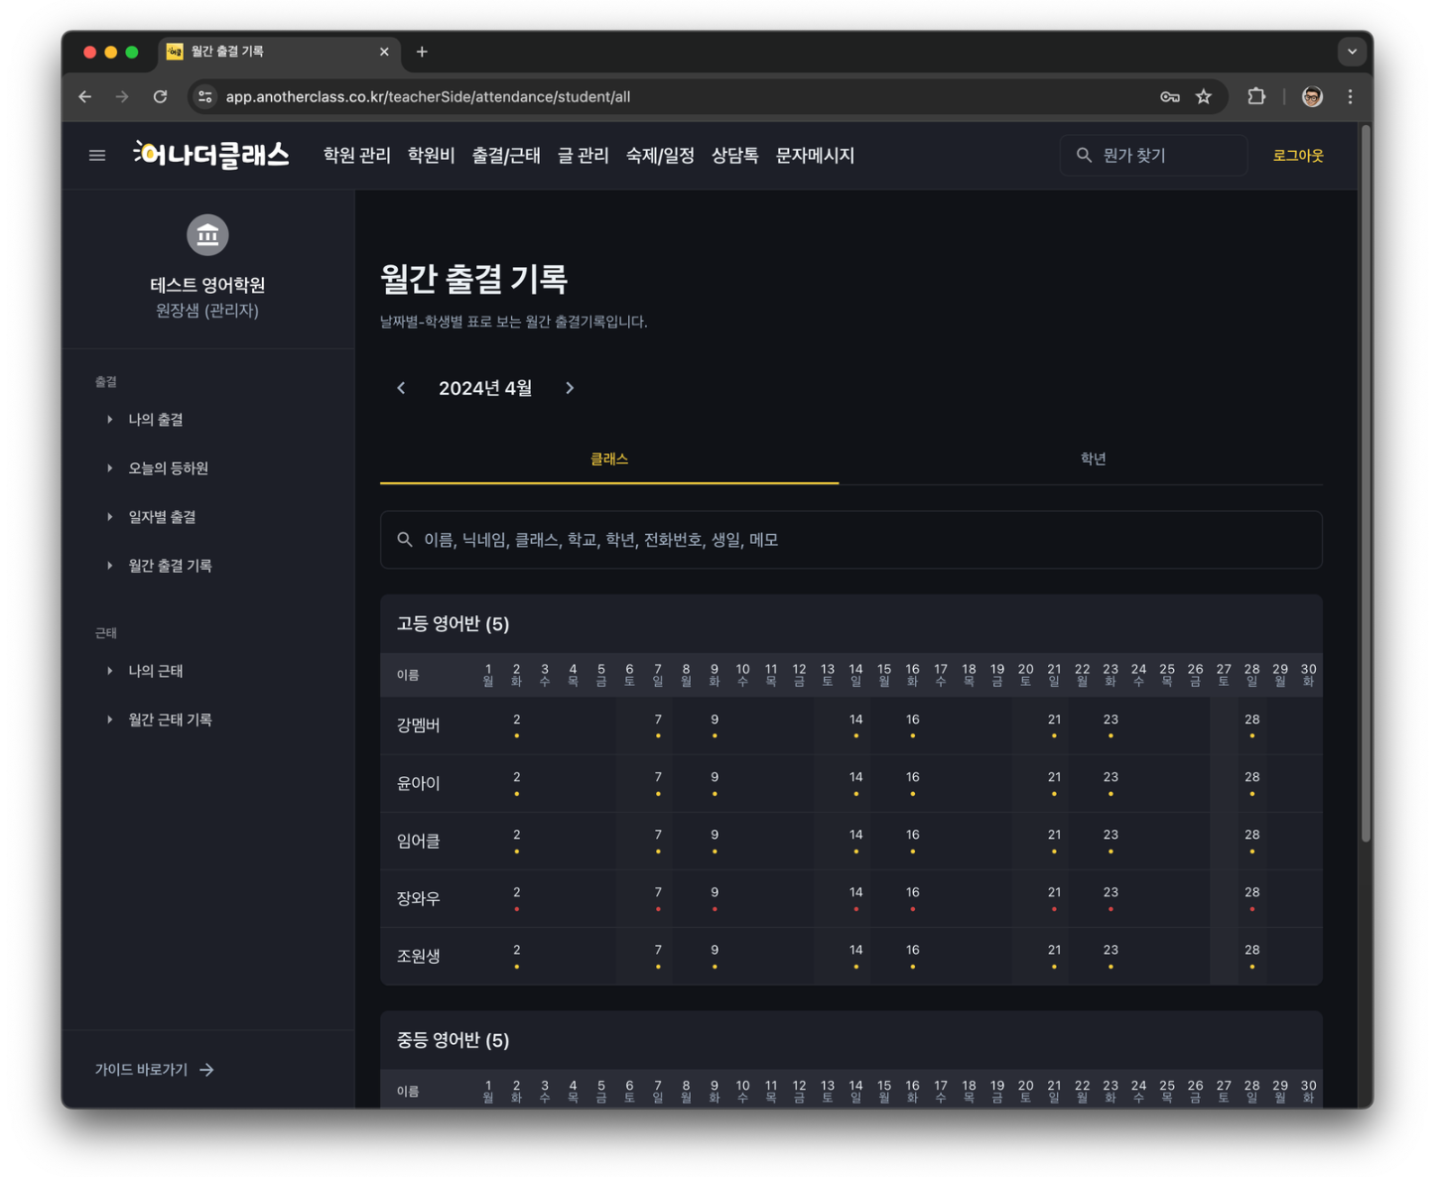Click the academy building avatar icon
Screen dimensions: 1437x1177
click(x=207, y=235)
